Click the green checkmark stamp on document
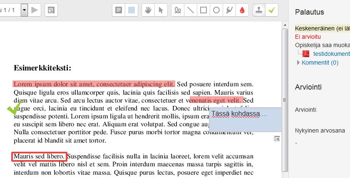This screenshot has width=350, height=178. pos(14,108)
